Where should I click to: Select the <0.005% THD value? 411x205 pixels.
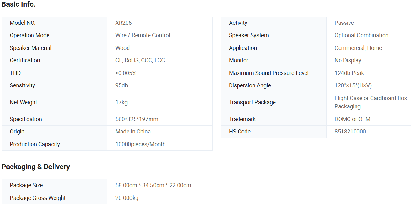[x=126, y=73]
